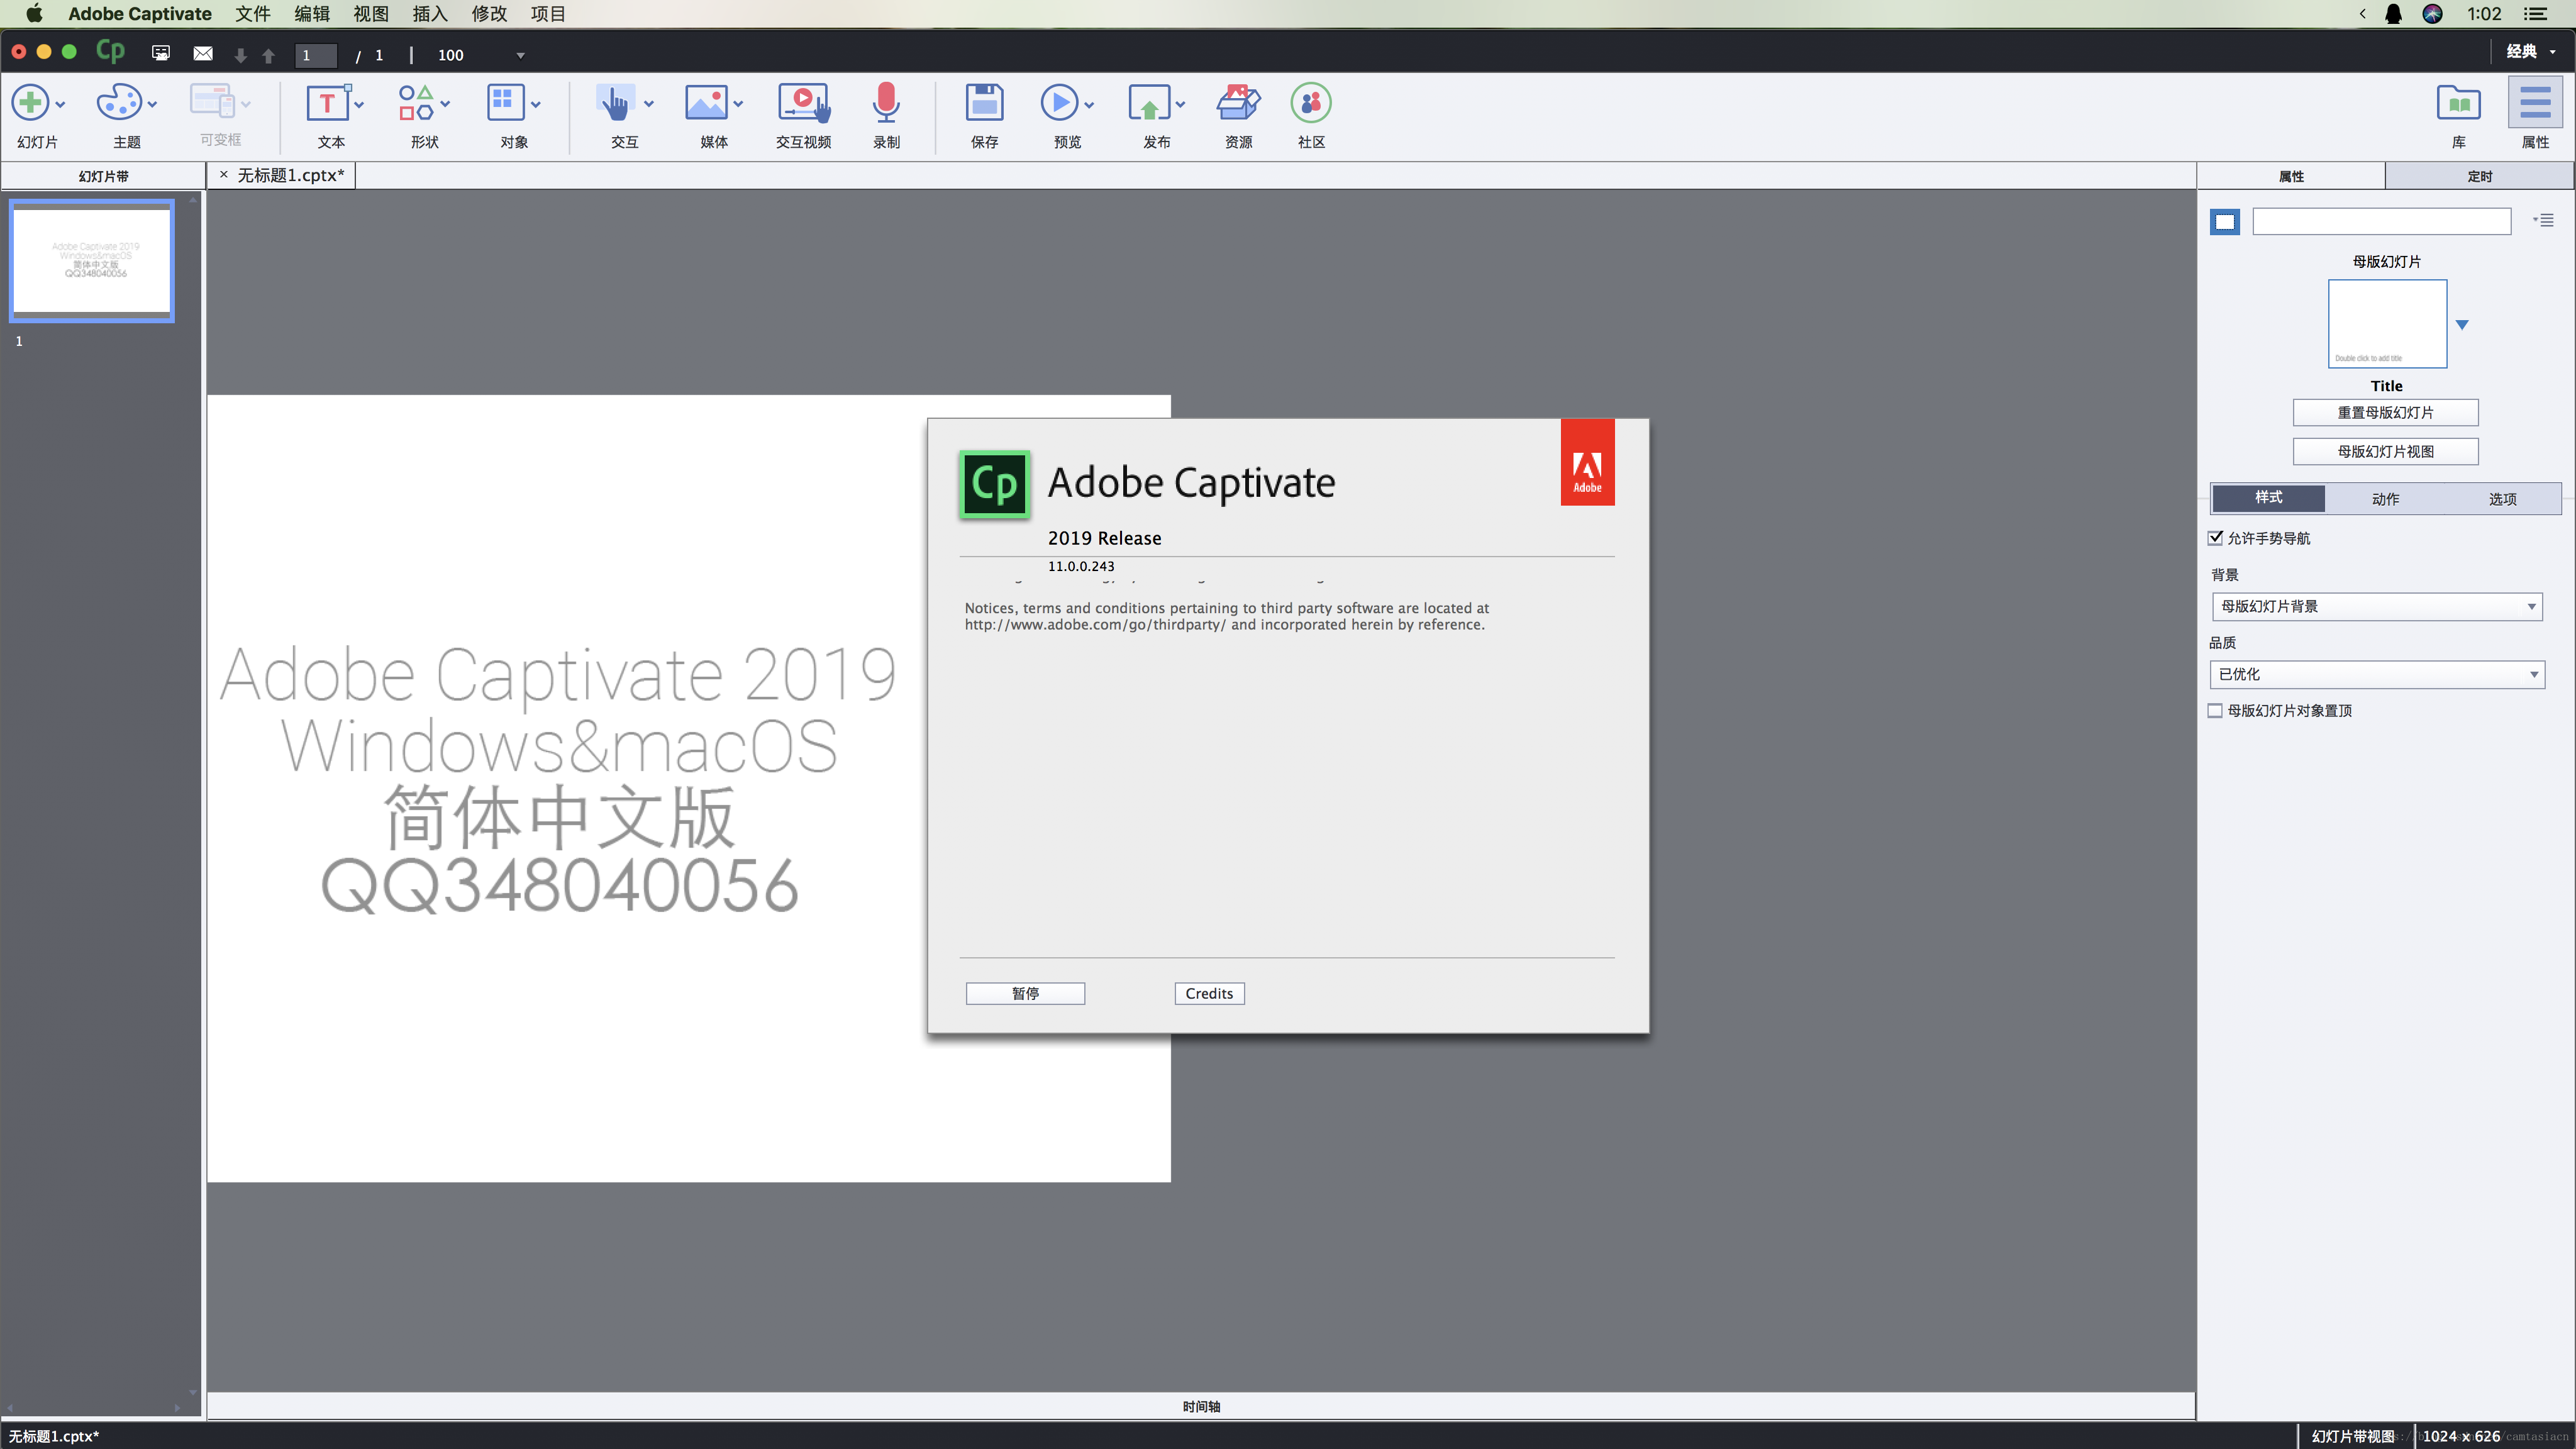This screenshot has height=1449, width=2576.
Task: Select slide 1 thumbnail in filmstrip
Action: point(92,260)
